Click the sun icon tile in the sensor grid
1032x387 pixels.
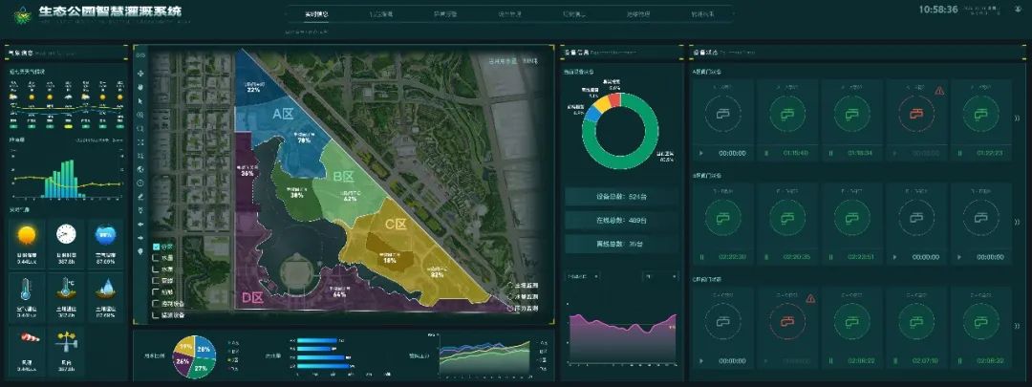(27, 234)
